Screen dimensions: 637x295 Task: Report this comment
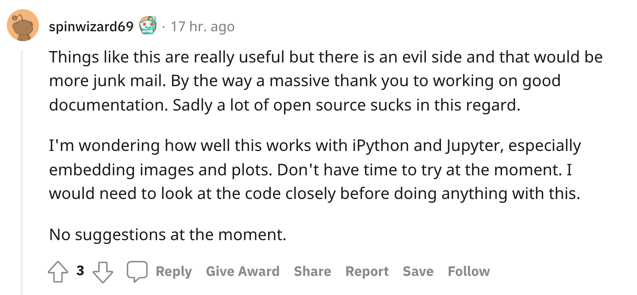click(367, 271)
